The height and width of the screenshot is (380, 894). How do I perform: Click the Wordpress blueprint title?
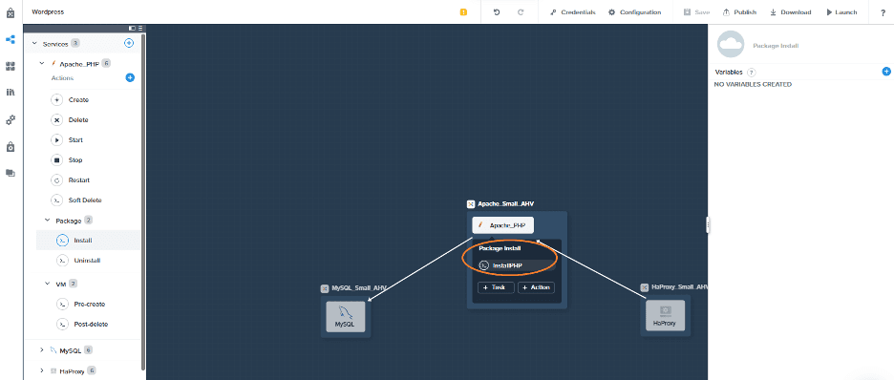[x=48, y=12]
